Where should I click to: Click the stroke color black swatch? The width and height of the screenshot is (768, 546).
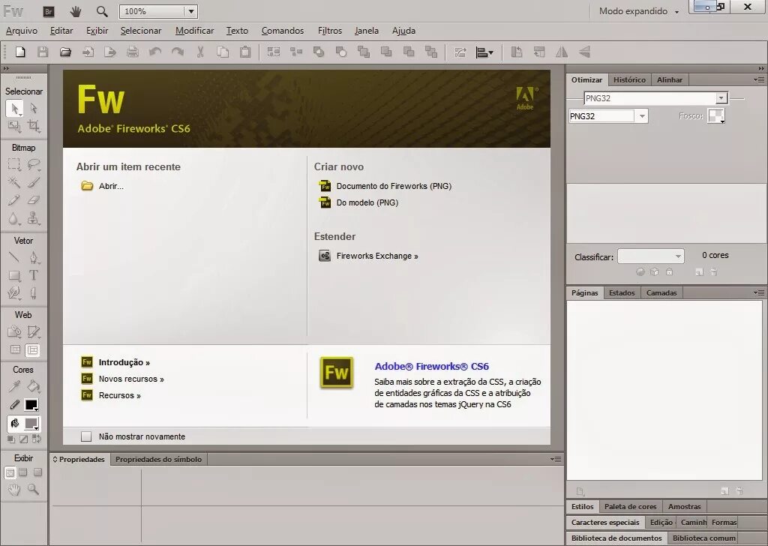31,405
